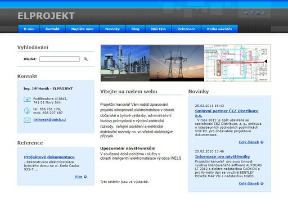Click the sitemap icon in the header
The height and width of the screenshot is (216, 288).
(252, 13)
